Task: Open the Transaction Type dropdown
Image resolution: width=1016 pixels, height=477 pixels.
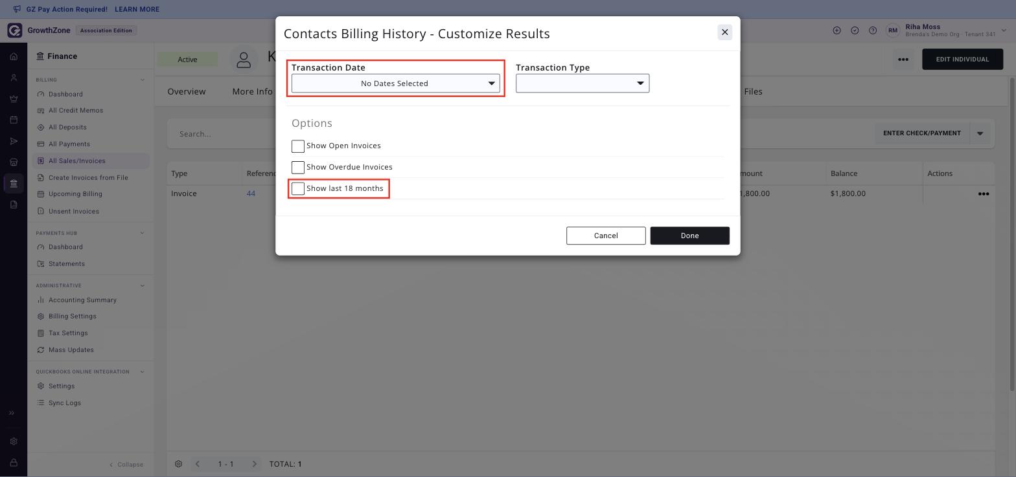Action: coord(583,83)
